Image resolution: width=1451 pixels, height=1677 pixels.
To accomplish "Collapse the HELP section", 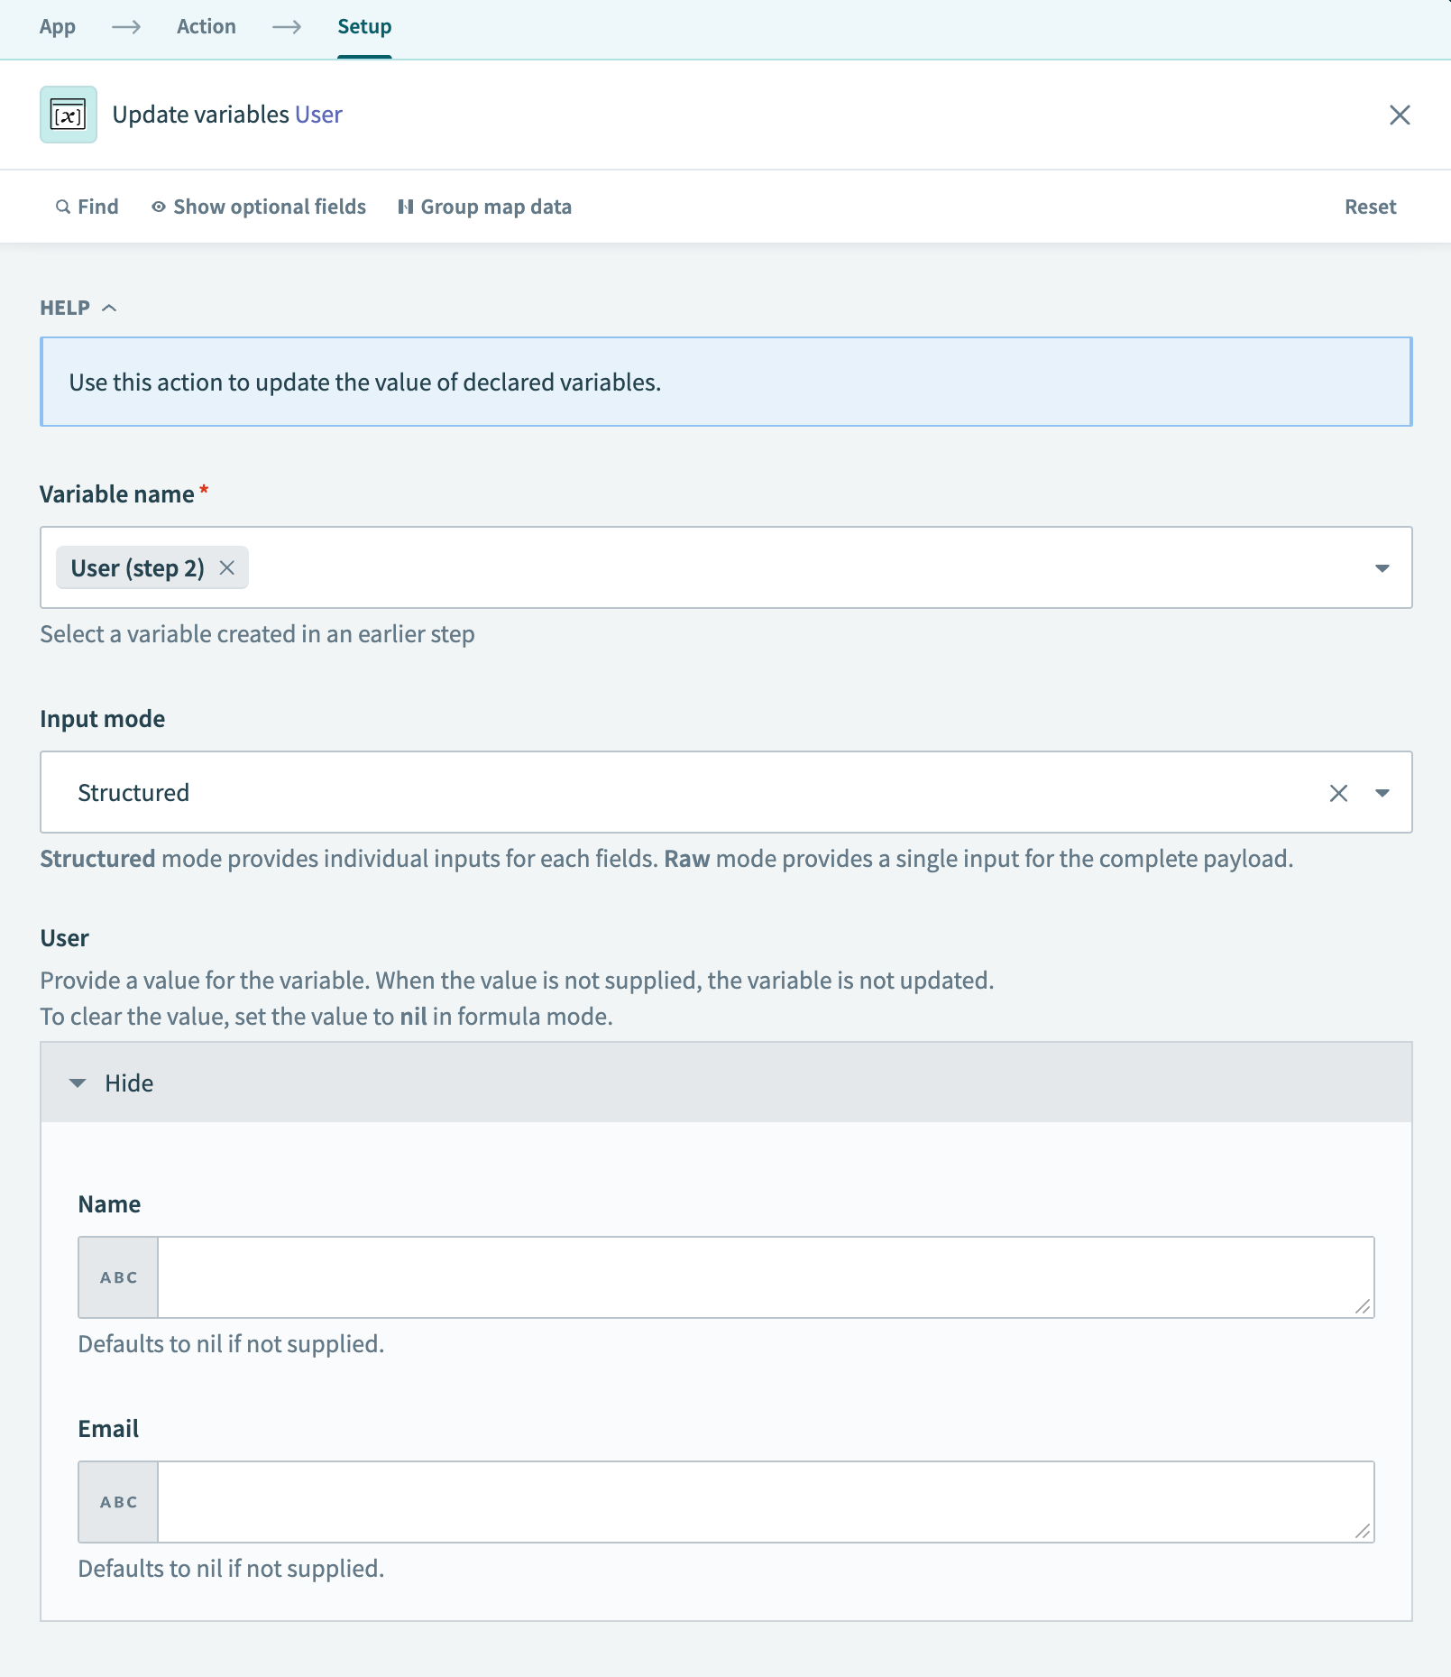I will (x=112, y=308).
